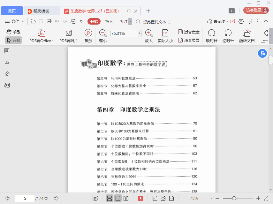The height and width of the screenshot is (204, 273).
Task: Toggle eye protection mode icon
Action: pos(95,198)
